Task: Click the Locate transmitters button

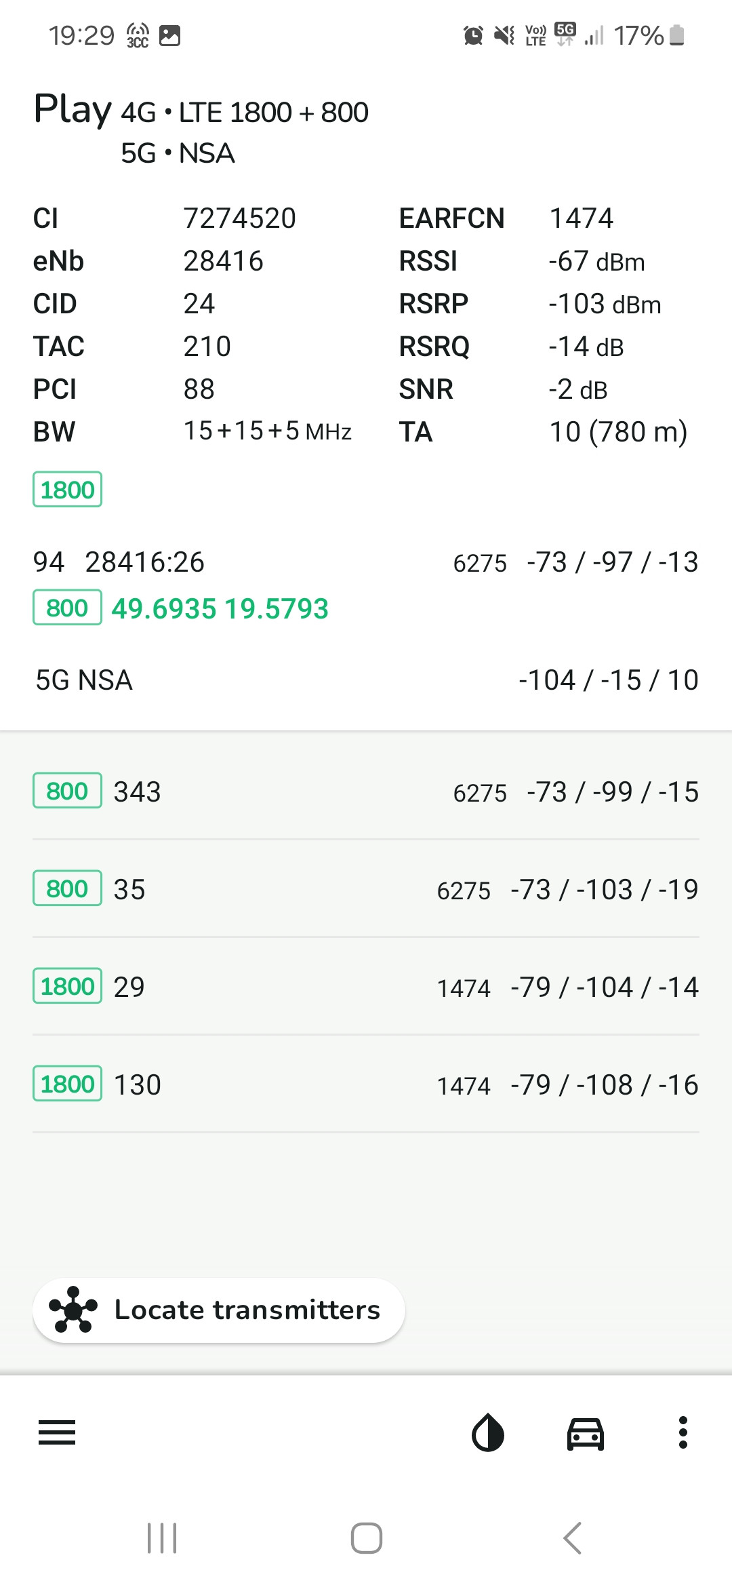Action: [219, 1310]
